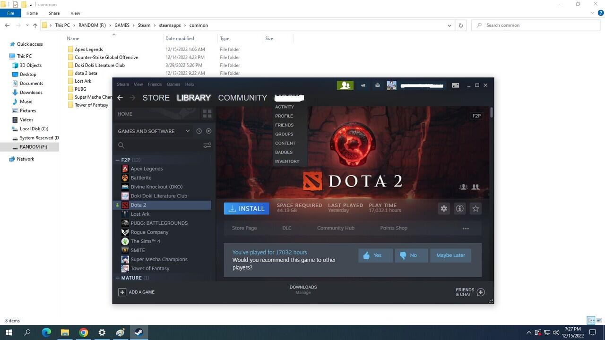Open the Counter-Strike Global Offensive folder
605x340 pixels.
(x=106, y=58)
